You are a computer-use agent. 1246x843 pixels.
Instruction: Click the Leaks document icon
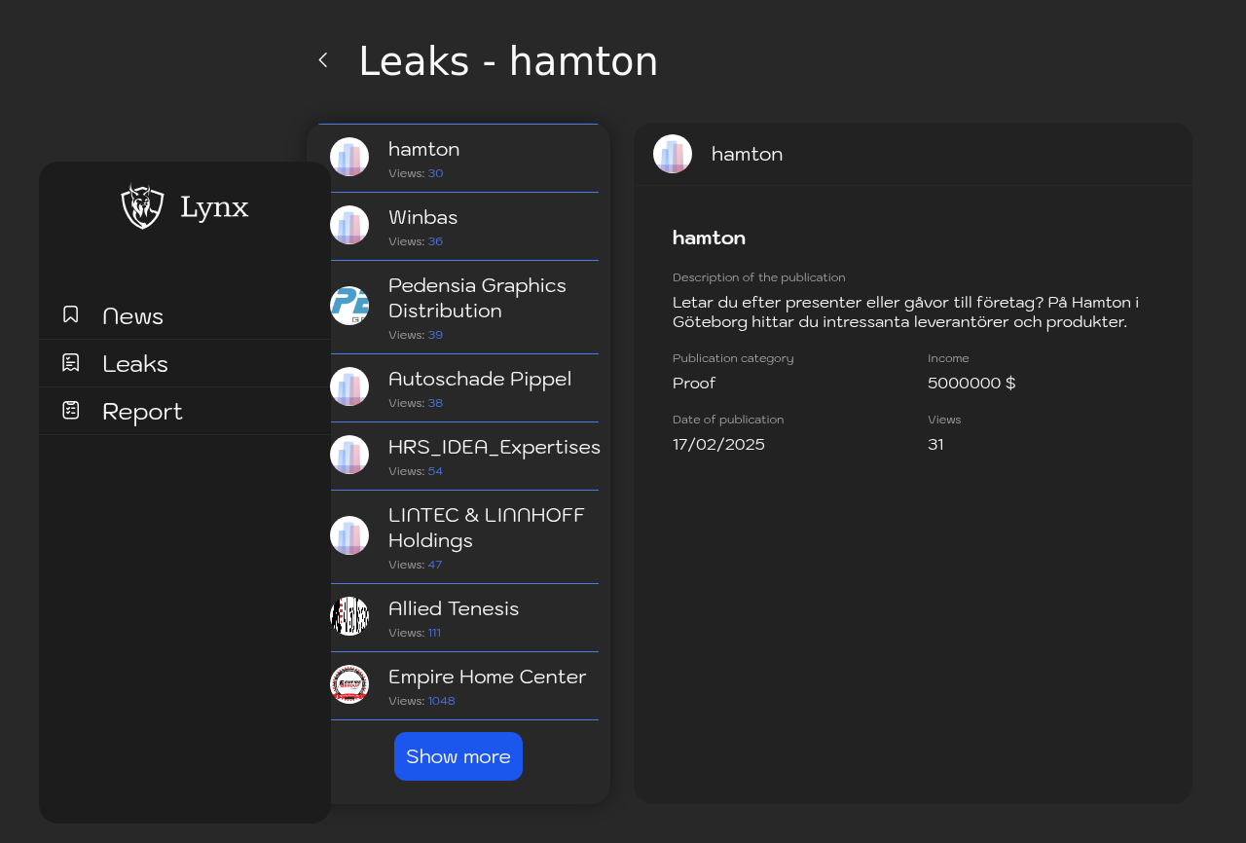[71, 362]
